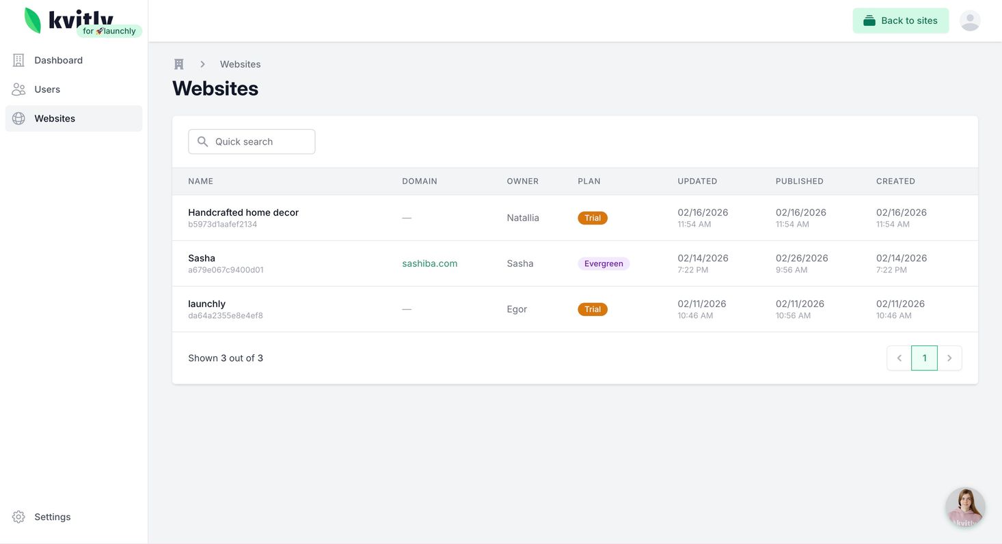Go to the next page arrow
Image resolution: width=1002 pixels, height=544 pixels.
(x=949, y=358)
